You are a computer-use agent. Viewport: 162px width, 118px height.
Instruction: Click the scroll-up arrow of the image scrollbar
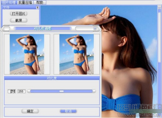pos(159,7)
